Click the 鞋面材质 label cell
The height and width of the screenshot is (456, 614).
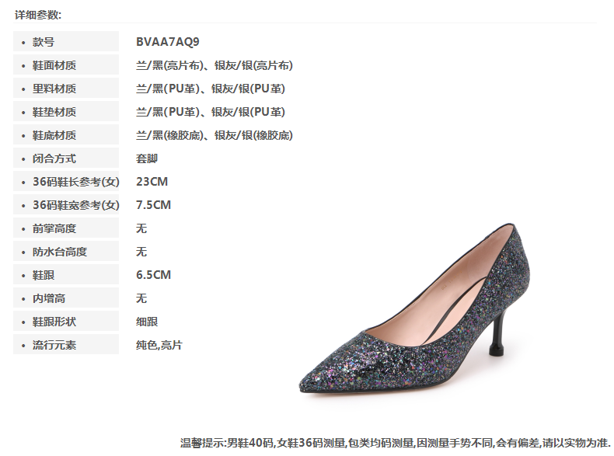pyautogui.click(x=66, y=65)
